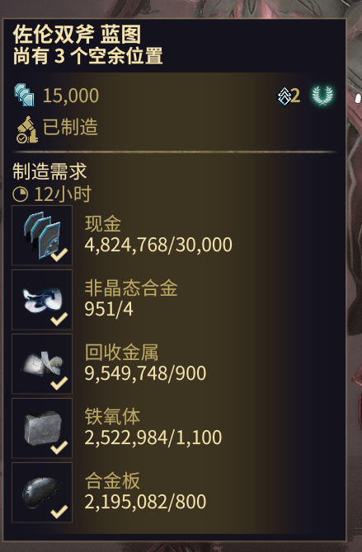Click the credits icon beside 15,000
The image size is (362, 552).
24,95
